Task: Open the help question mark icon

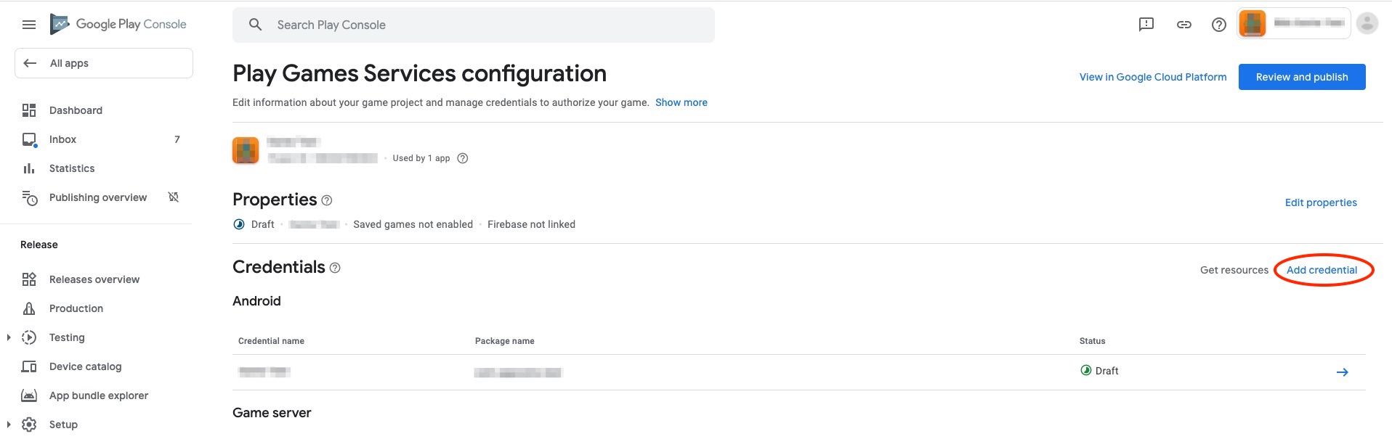Action: point(1219,25)
